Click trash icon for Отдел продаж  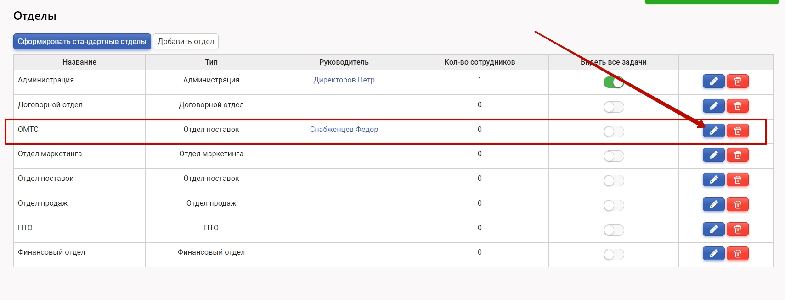coord(737,204)
